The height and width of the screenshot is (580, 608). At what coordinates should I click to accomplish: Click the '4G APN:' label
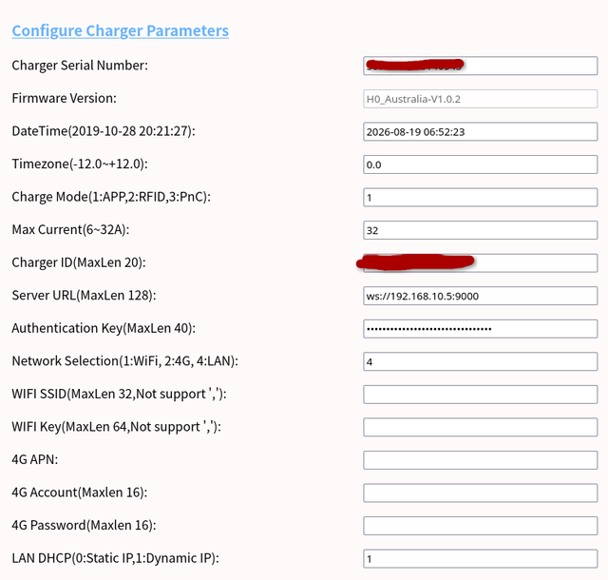click(x=35, y=459)
